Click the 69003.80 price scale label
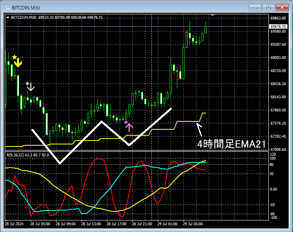This screenshot has width=293, height=232. 278,57
